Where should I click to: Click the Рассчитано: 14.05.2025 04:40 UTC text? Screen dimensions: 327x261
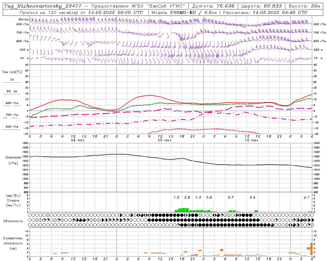(x=265, y=12)
